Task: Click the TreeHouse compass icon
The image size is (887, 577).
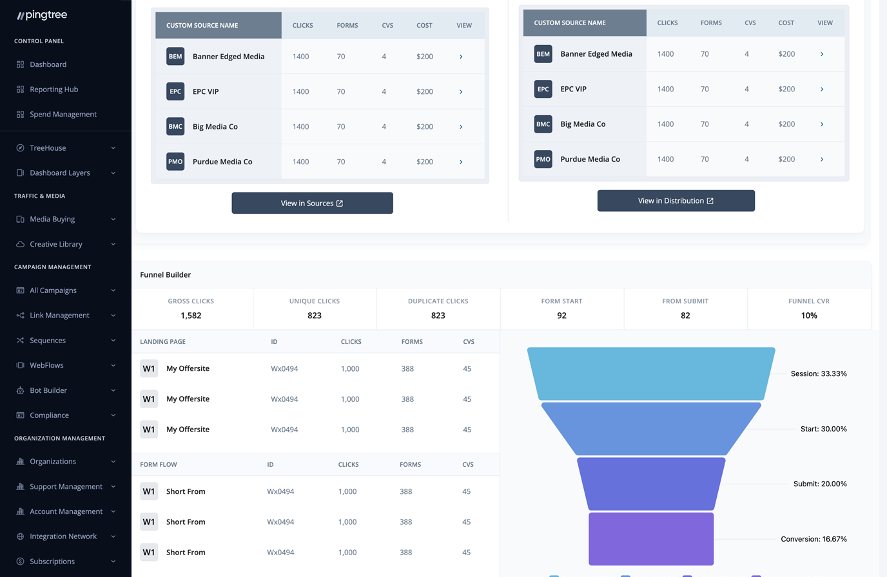Action: [x=20, y=148]
